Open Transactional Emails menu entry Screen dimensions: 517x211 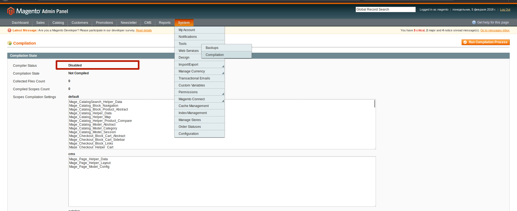tap(199, 78)
